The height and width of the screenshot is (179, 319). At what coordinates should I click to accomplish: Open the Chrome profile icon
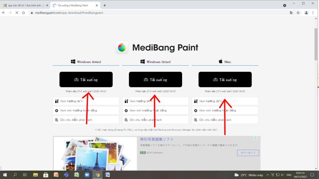(x=306, y=13)
